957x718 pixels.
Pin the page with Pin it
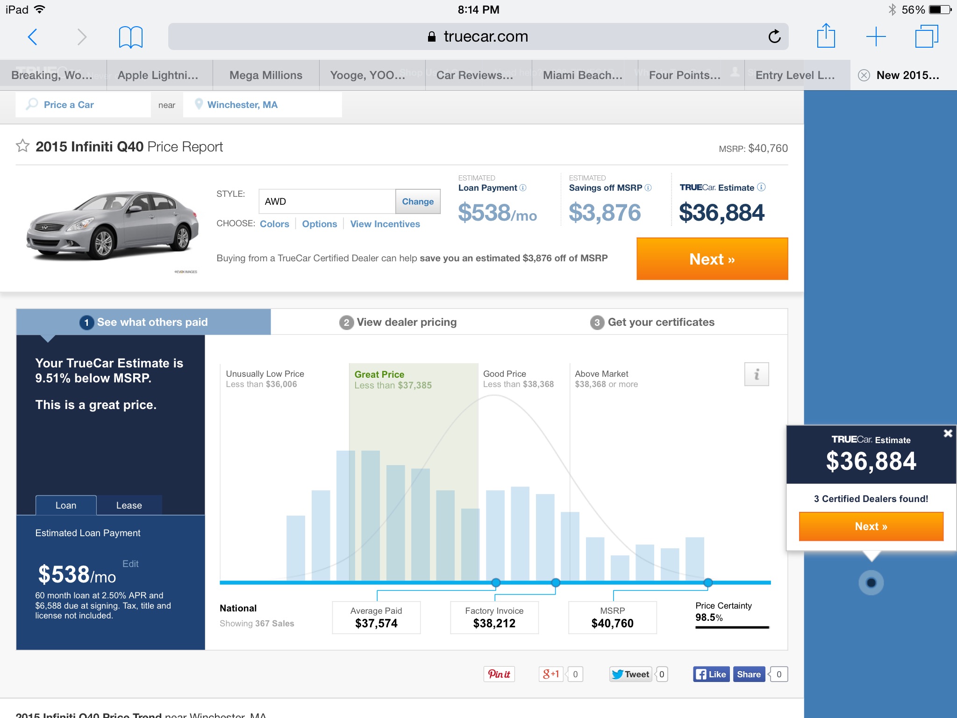(499, 674)
